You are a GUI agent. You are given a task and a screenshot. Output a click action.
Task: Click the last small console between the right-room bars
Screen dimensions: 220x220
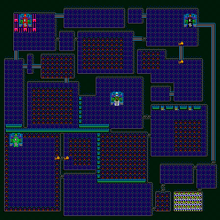coord(190,108)
